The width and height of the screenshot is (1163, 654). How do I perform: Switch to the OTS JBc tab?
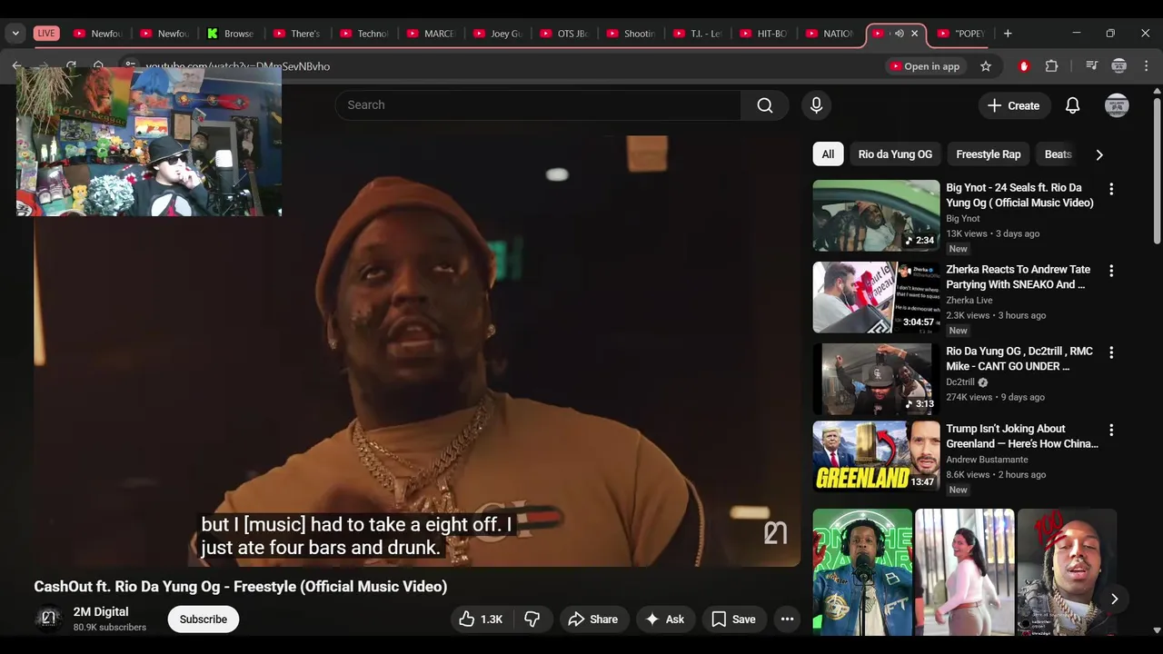[564, 34]
